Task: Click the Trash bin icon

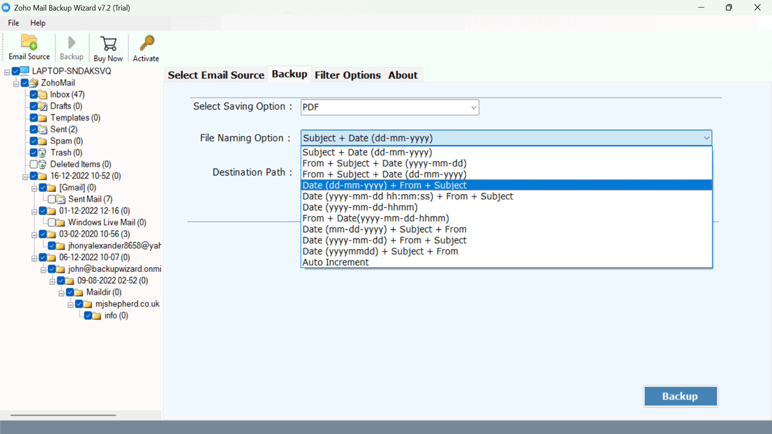Action: (x=43, y=153)
